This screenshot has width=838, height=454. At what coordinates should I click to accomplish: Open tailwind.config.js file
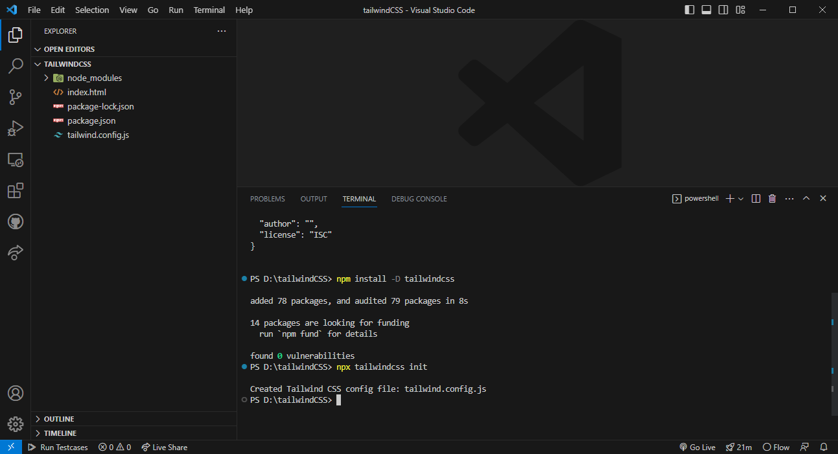pos(98,135)
